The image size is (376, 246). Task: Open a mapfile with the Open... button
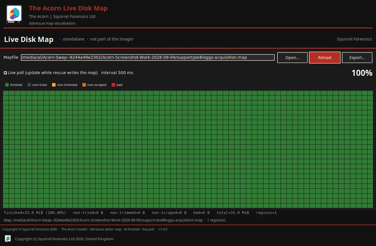[x=292, y=58]
